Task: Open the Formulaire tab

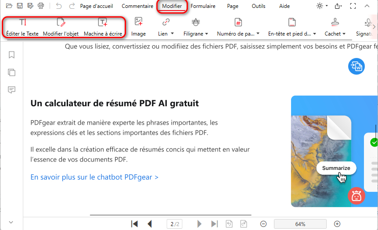Action: (203, 6)
